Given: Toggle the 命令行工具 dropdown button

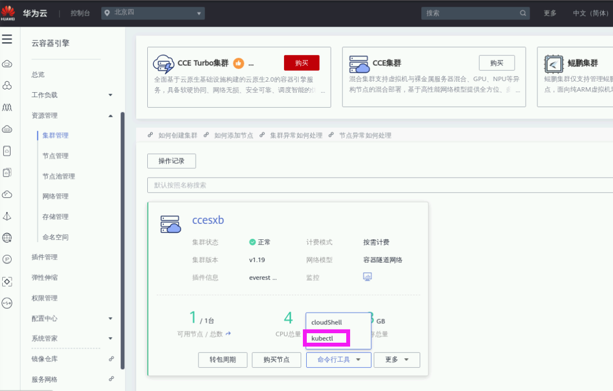Looking at the screenshot, I should click(338, 360).
